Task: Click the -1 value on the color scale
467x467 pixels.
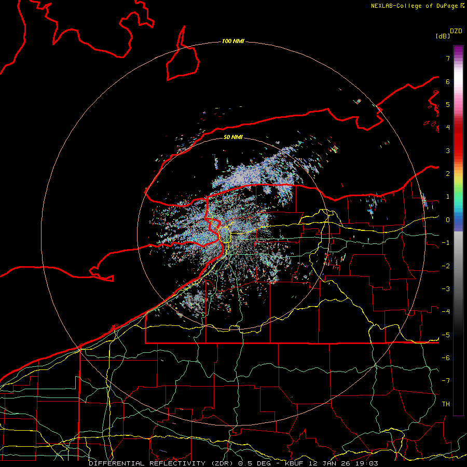Action: click(x=446, y=243)
